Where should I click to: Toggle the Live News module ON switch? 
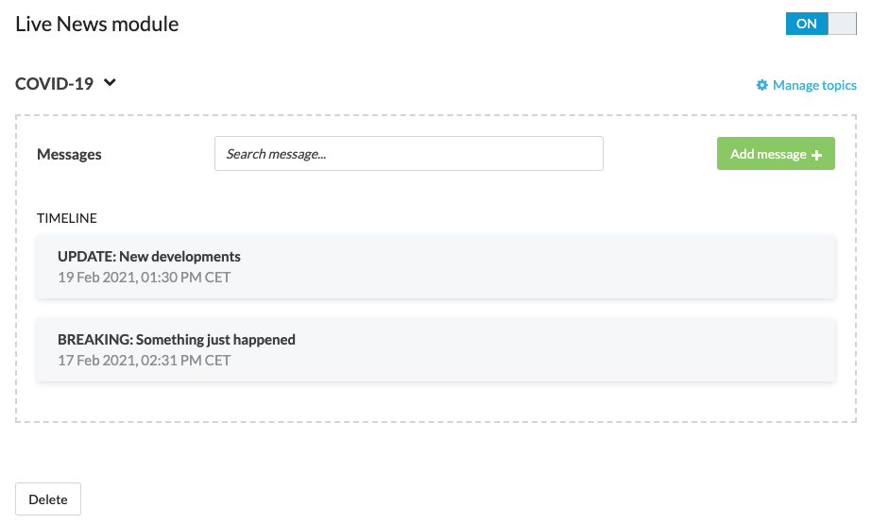[821, 24]
